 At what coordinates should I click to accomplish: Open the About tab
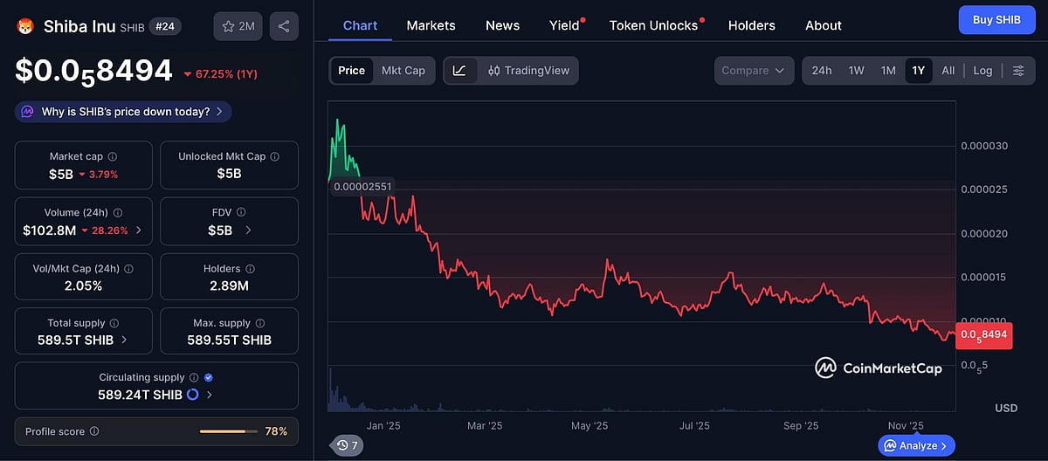(x=823, y=25)
